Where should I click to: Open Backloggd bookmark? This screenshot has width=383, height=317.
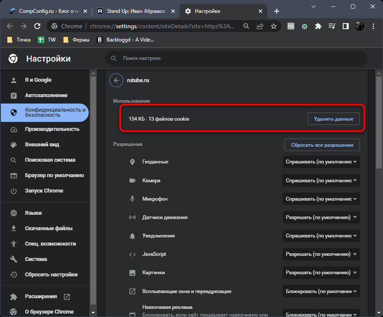tap(126, 40)
